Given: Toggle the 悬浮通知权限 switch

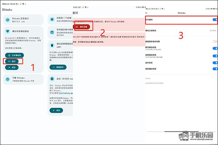Looking at the screenshot, I should [215, 48].
